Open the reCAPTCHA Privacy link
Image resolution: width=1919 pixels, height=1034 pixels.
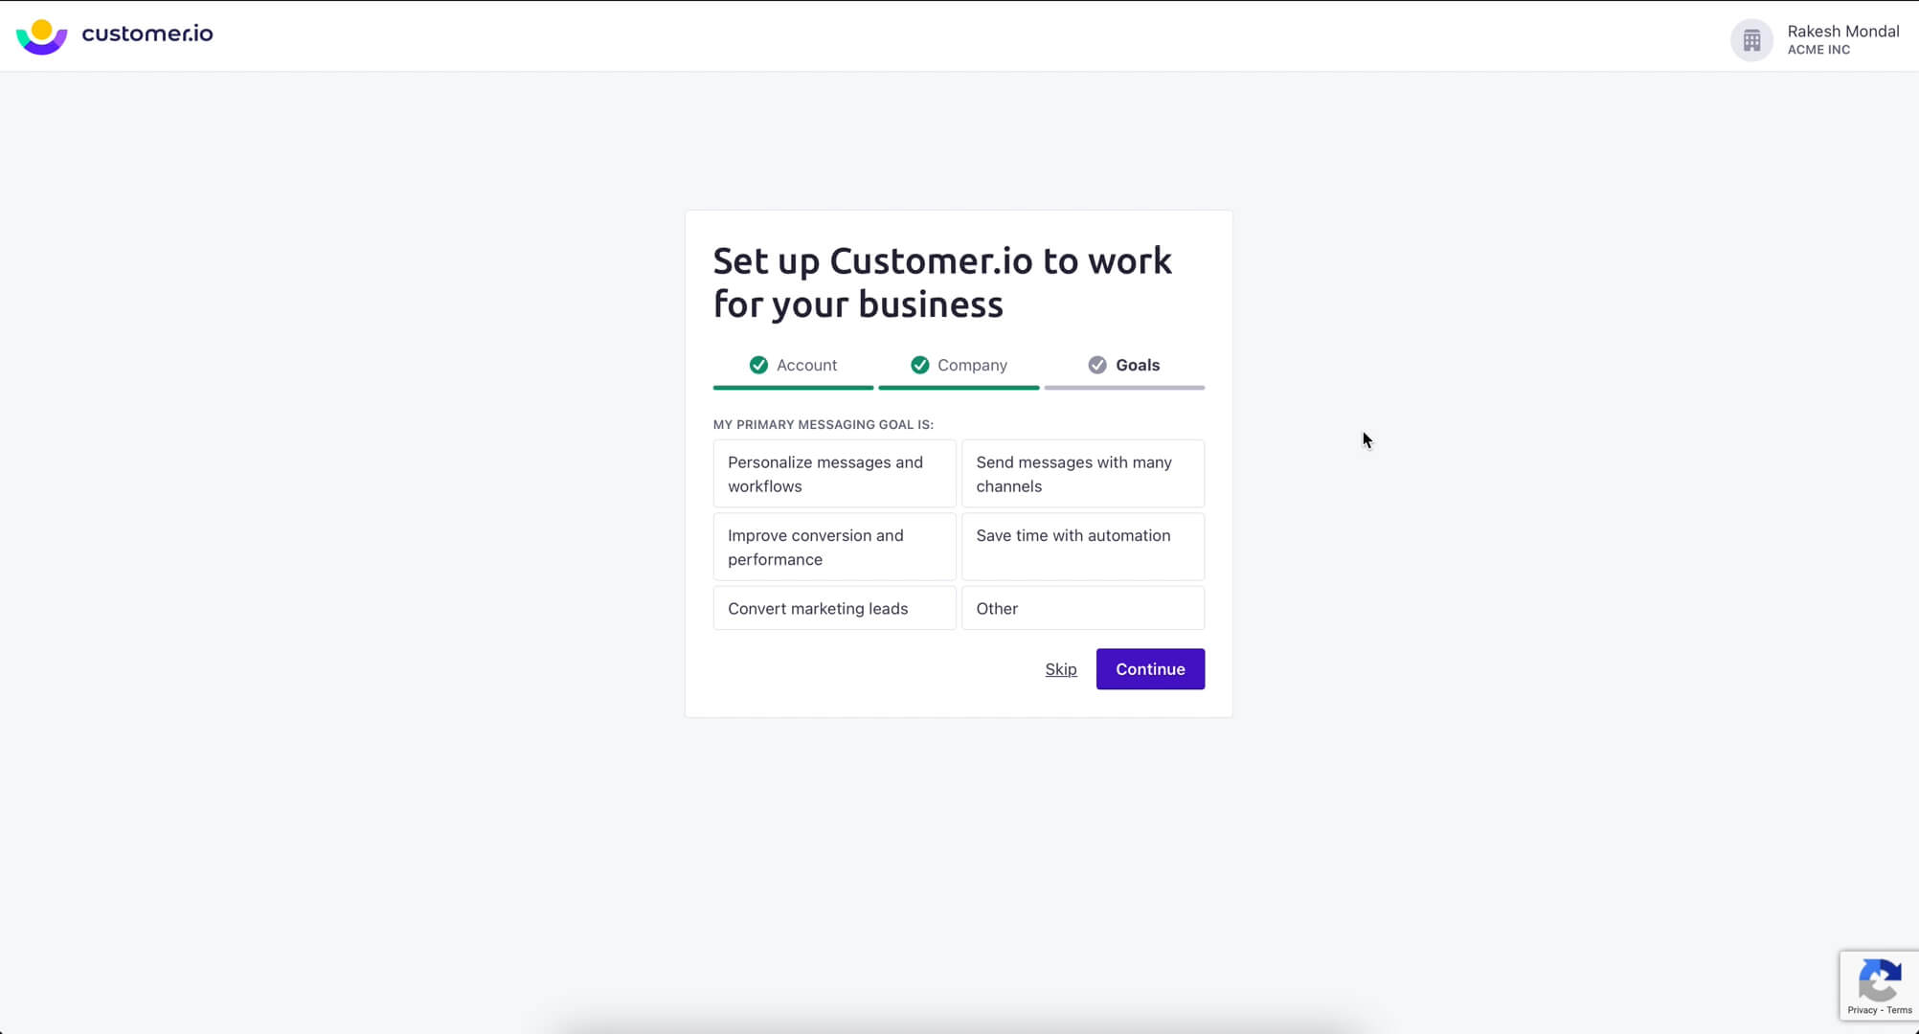[x=1862, y=1010]
